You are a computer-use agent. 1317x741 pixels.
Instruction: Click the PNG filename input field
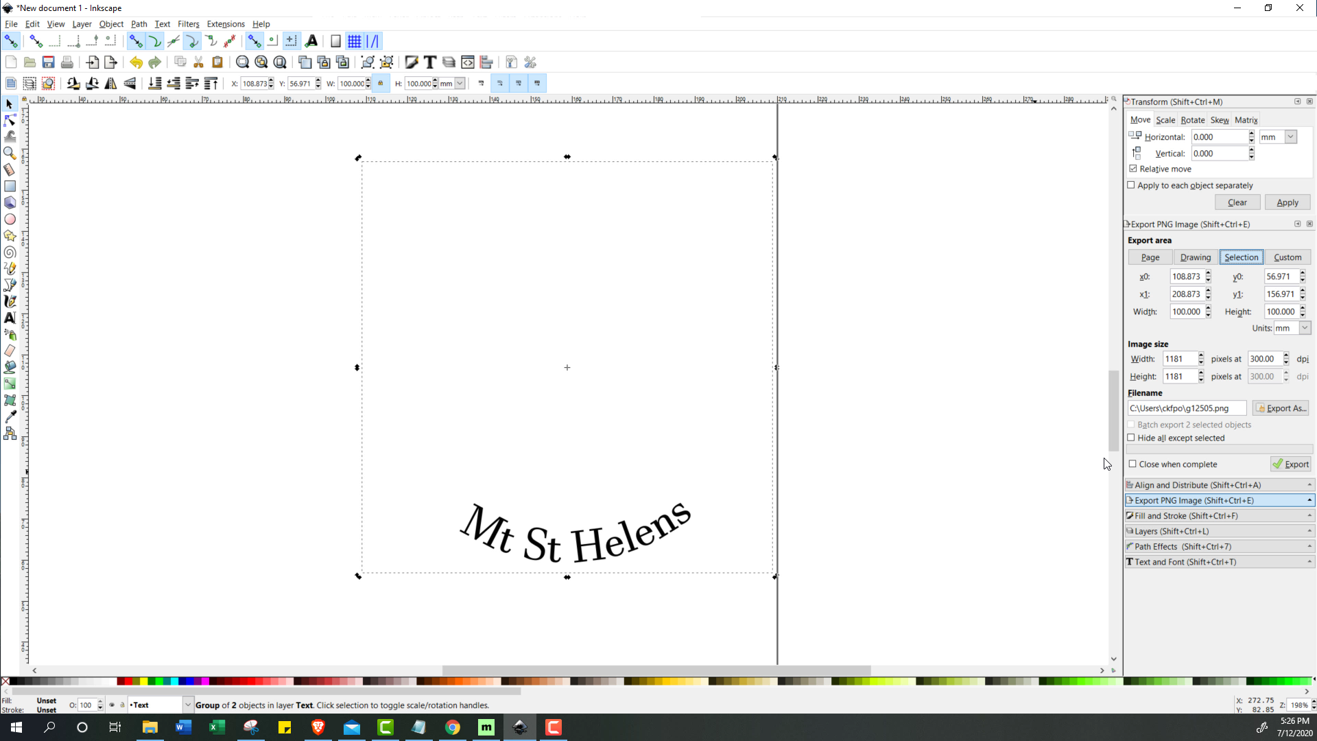tap(1187, 408)
